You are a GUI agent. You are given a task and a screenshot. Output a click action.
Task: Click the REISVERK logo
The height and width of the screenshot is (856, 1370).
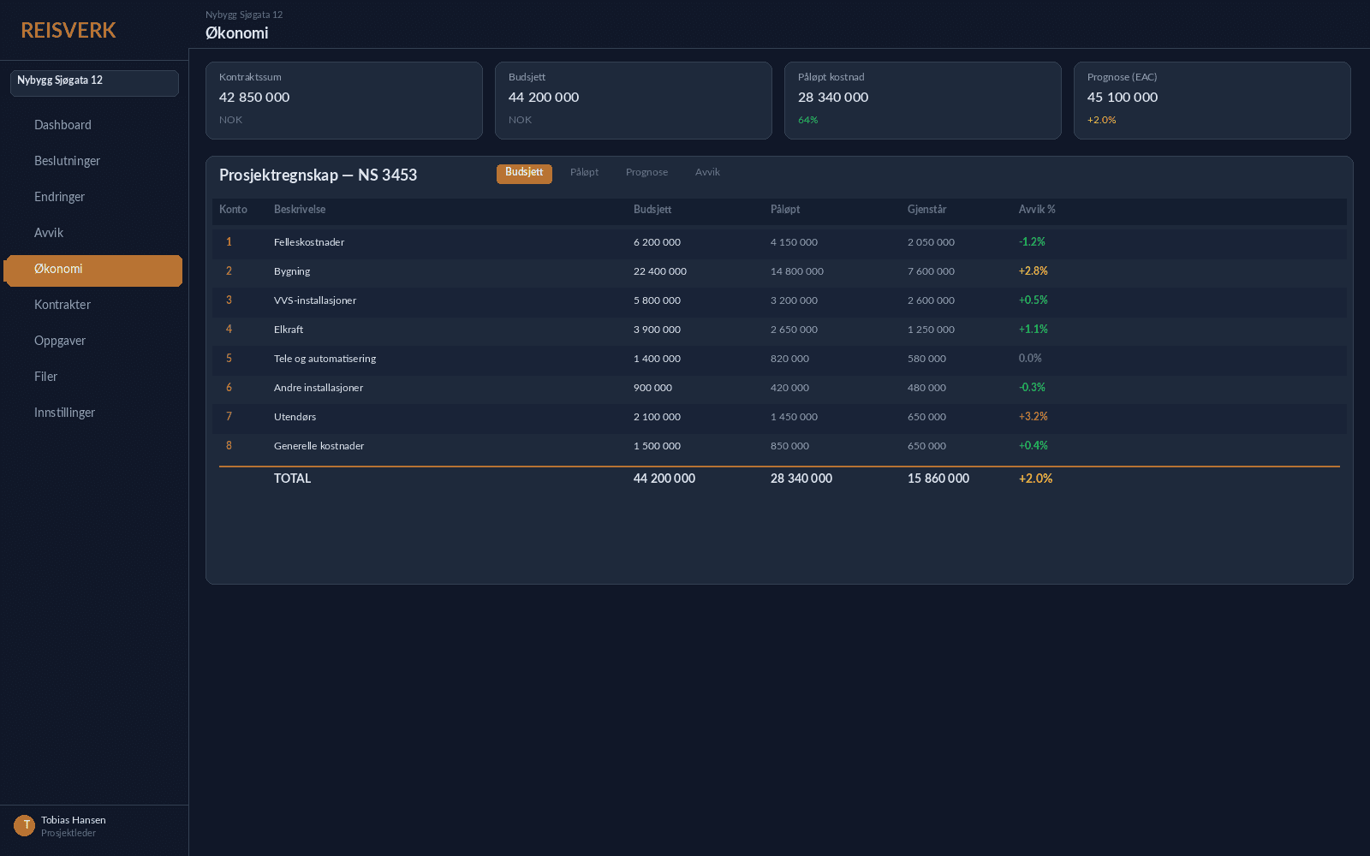(x=68, y=30)
